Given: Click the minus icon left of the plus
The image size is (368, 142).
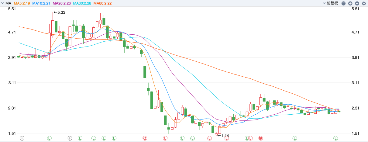Looking at the screenshot, I should (343, 3).
